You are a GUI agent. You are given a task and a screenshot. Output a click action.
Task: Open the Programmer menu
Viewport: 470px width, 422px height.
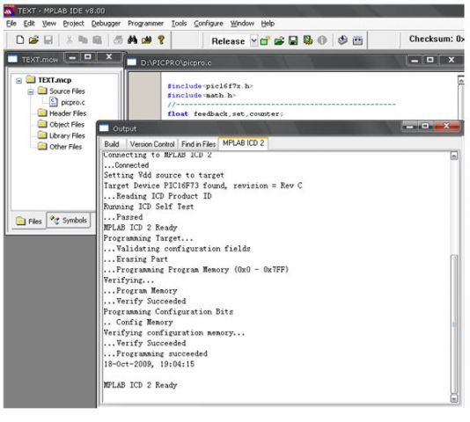[x=146, y=24]
